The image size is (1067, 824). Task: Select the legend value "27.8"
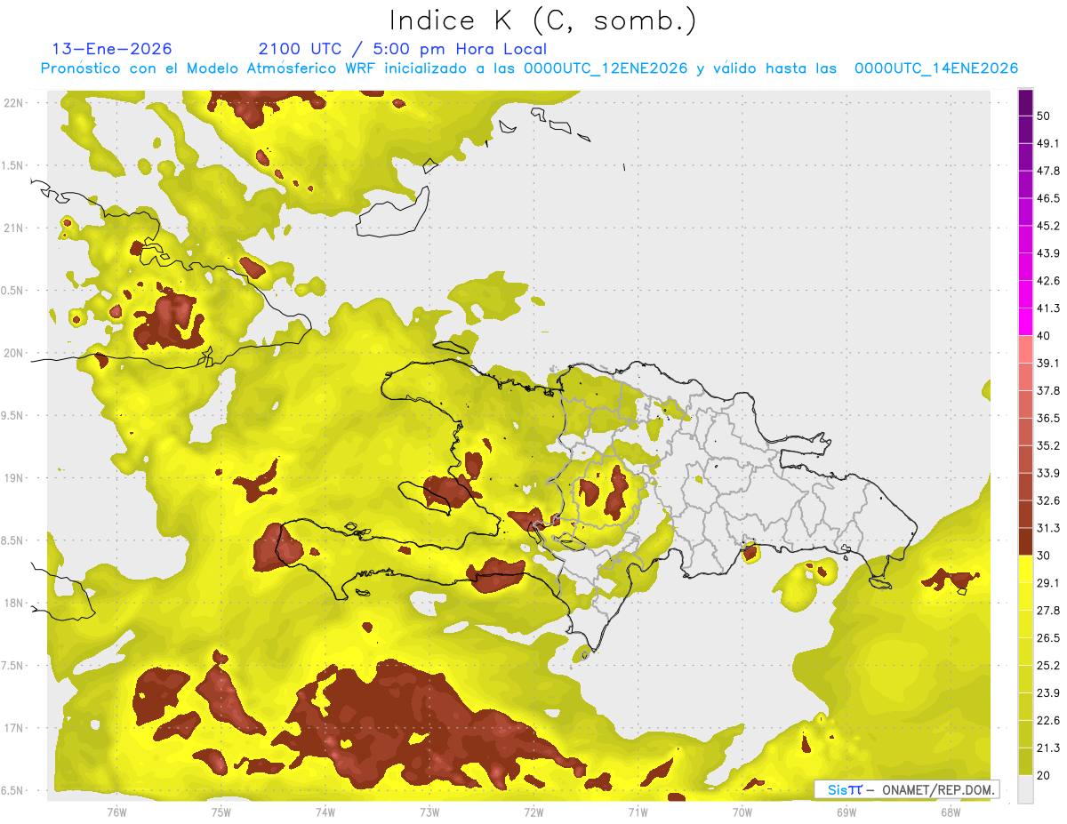click(1048, 610)
